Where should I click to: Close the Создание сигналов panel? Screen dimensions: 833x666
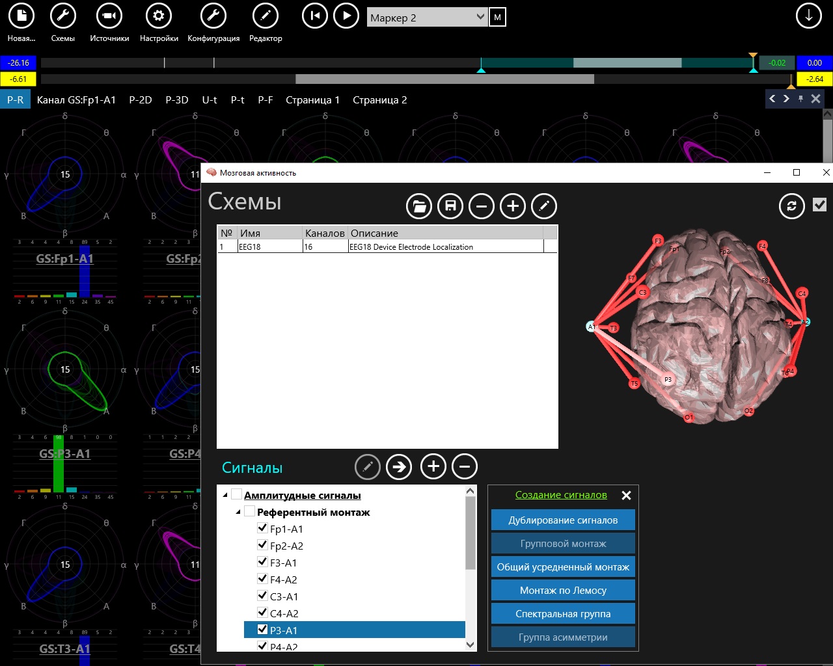(x=626, y=496)
